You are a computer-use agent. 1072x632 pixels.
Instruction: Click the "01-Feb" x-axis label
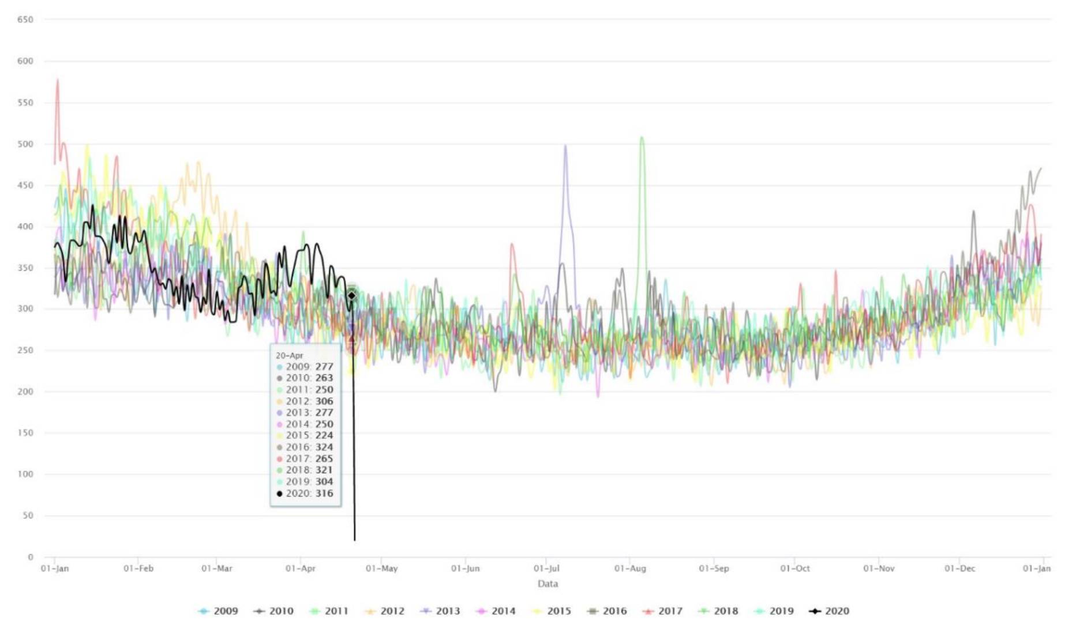pyautogui.click(x=138, y=569)
